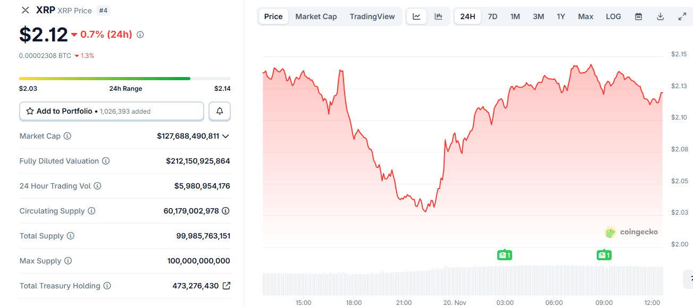The width and height of the screenshot is (693, 307).
Task: Click the news event marker near 03:00
Action: pos(505,255)
